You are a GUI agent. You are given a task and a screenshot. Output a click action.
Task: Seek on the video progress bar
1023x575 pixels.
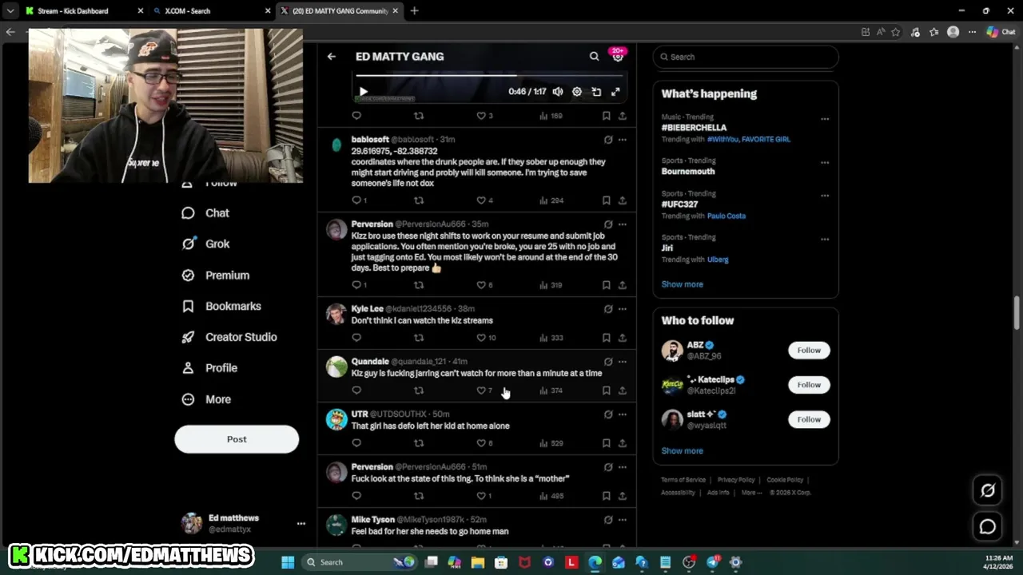pyautogui.click(x=488, y=75)
